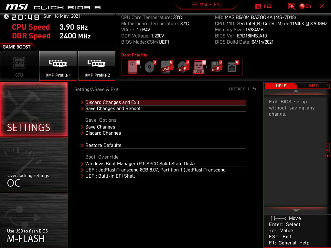Click the arrow beside Discard Changes and Exit
The width and height of the screenshot is (331, 248).
[82, 102]
